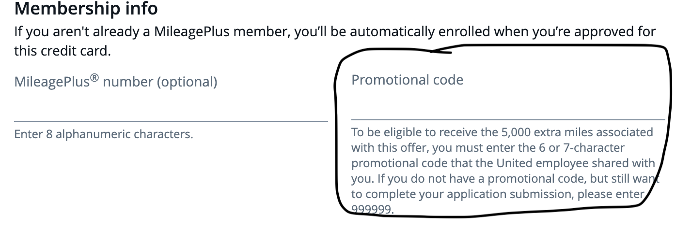Click the "999999" default code text
Viewport: 691px width, 230px height.
[x=373, y=209]
